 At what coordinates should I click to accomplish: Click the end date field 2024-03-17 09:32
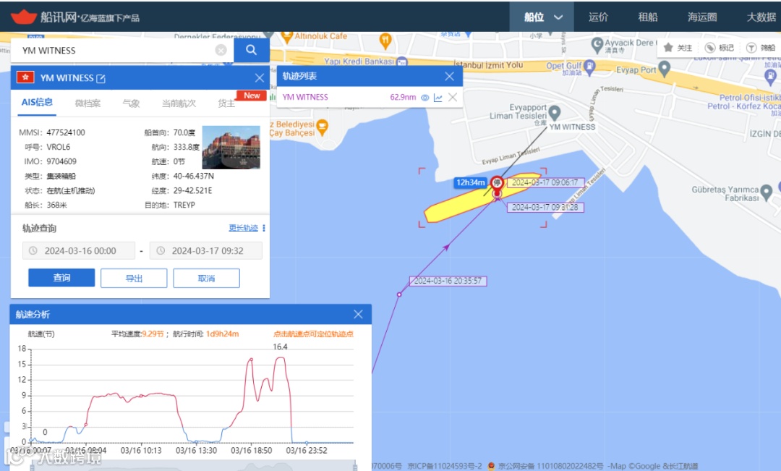(x=205, y=251)
